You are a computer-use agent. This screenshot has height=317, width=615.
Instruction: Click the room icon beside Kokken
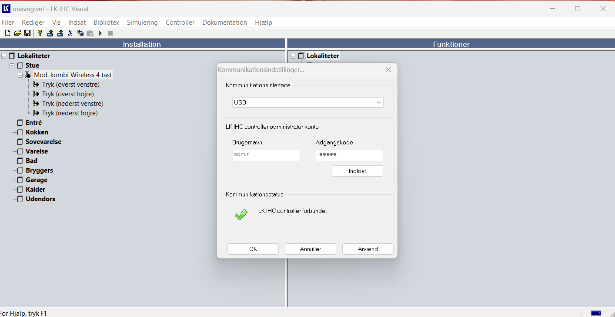click(x=20, y=132)
